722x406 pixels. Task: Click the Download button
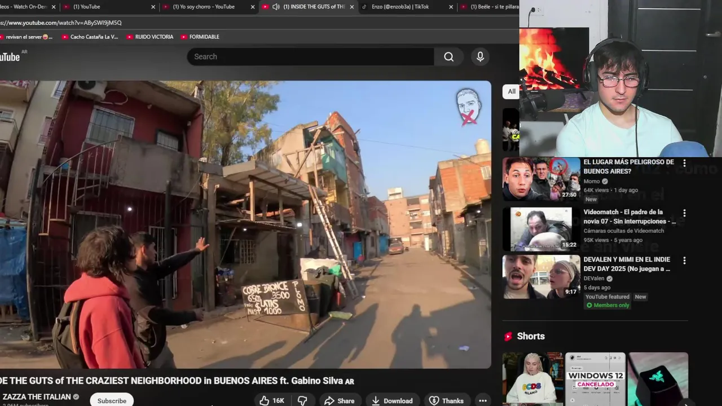pos(392,400)
